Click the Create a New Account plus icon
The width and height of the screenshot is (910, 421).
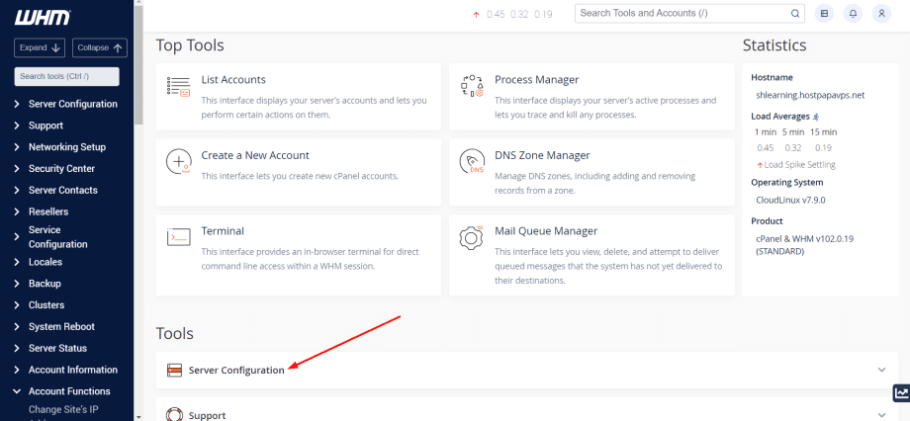tap(178, 162)
